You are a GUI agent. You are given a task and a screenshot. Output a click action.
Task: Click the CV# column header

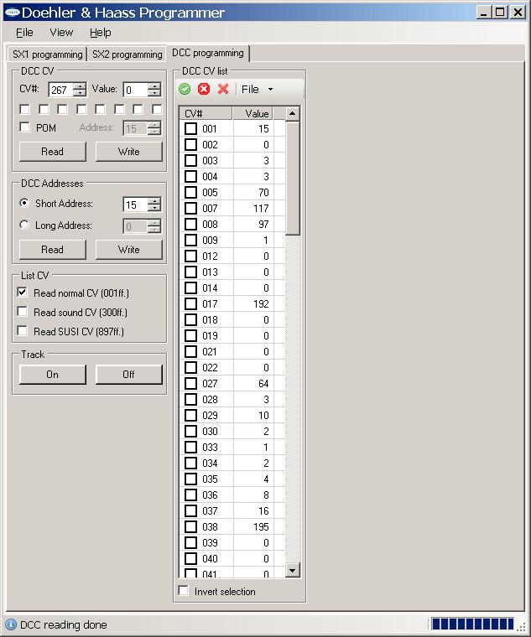tap(206, 113)
